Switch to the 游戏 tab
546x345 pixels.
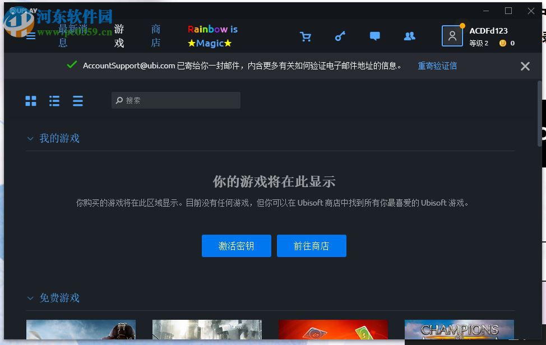pyautogui.click(x=118, y=36)
